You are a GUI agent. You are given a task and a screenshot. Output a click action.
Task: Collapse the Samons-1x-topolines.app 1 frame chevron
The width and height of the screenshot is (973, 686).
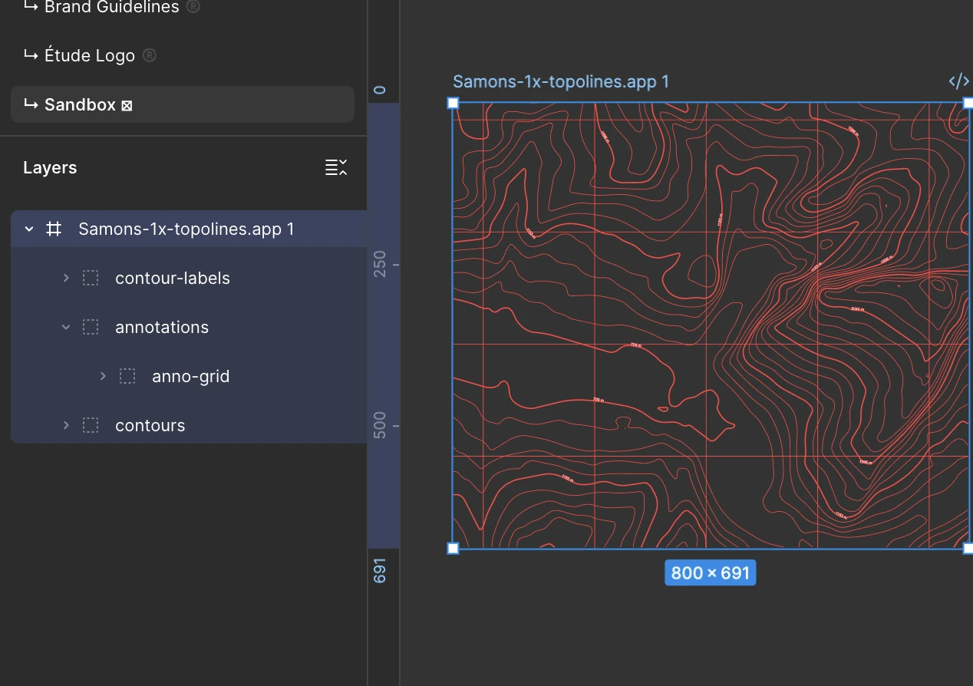point(29,229)
